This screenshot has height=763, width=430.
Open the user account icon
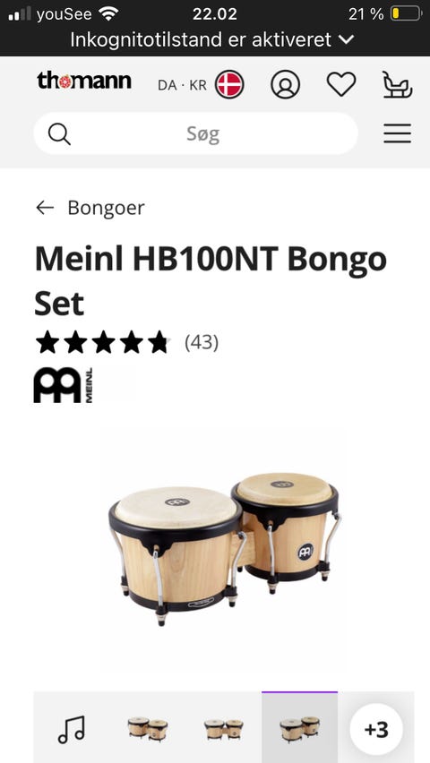click(285, 85)
